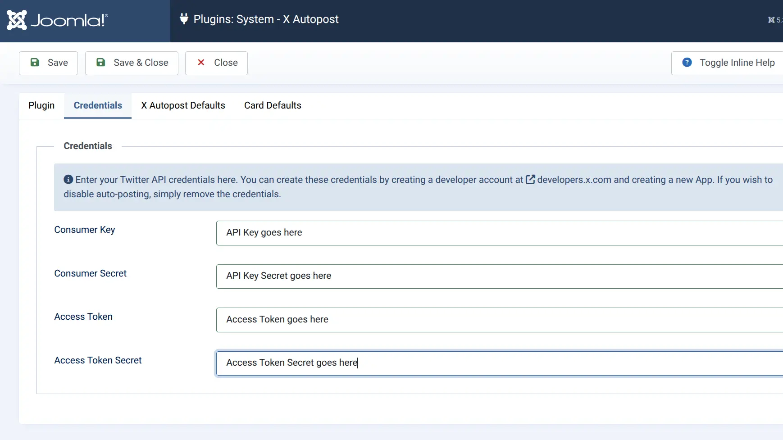Viewport: 783px width, 440px height.
Task: Focus the Consumer Key input field
Action: click(496, 233)
